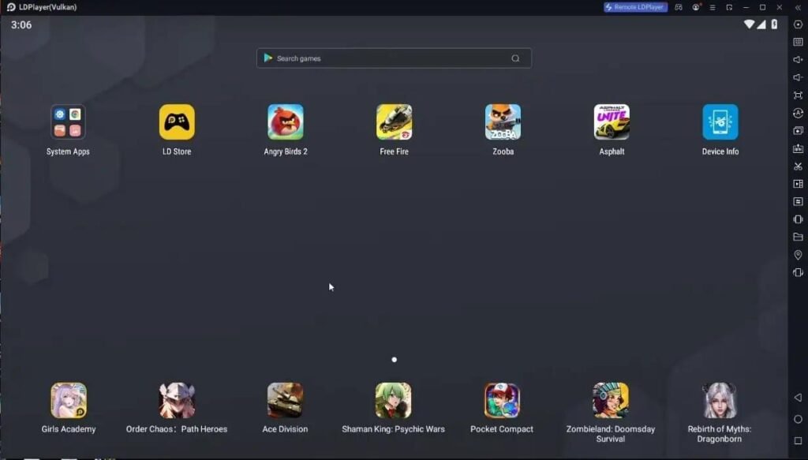Tap the Android back triangle button
The image size is (808, 460).
click(x=798, y=397)
